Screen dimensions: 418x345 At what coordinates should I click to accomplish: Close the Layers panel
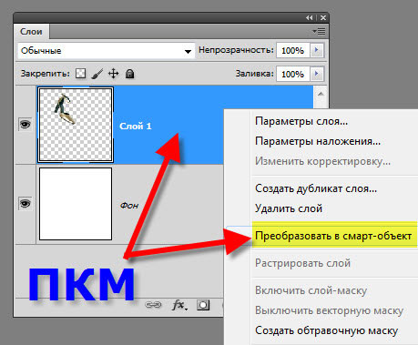tap(323, 18)
